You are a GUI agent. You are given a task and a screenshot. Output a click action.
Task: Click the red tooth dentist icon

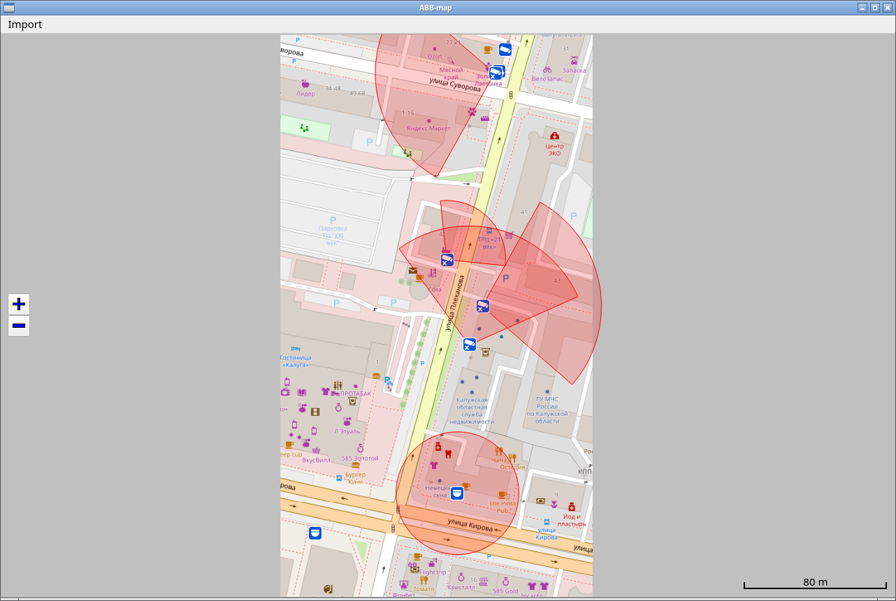click(x=448, y=454)
